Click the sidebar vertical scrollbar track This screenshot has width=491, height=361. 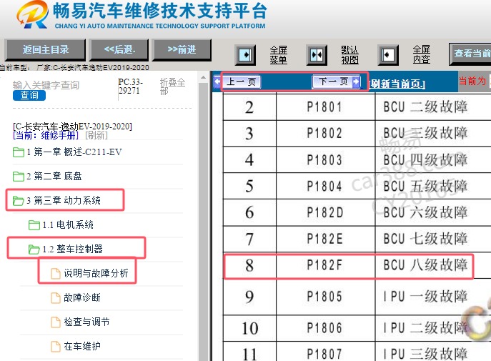tap(203, 221)
